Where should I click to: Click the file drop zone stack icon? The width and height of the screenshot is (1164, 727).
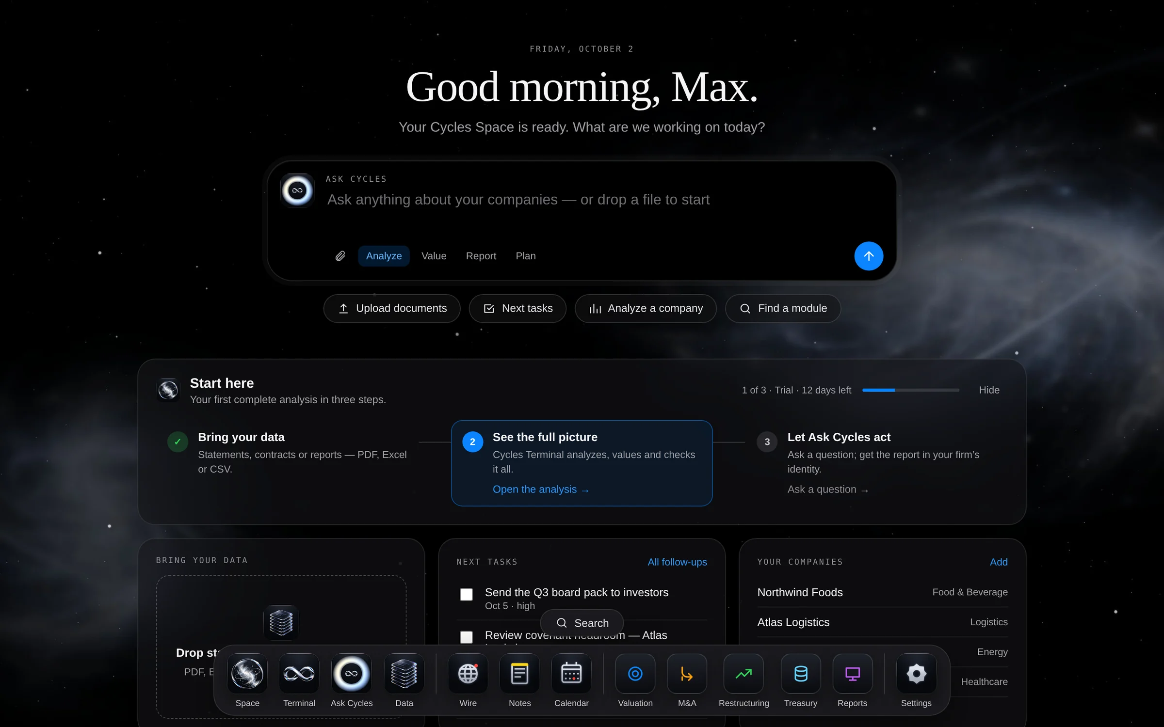coord(281,622)
